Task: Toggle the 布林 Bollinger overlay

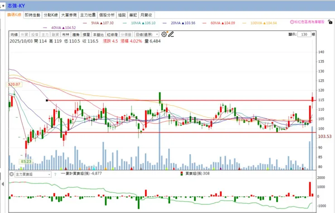Action: click(x=65, y=34)
